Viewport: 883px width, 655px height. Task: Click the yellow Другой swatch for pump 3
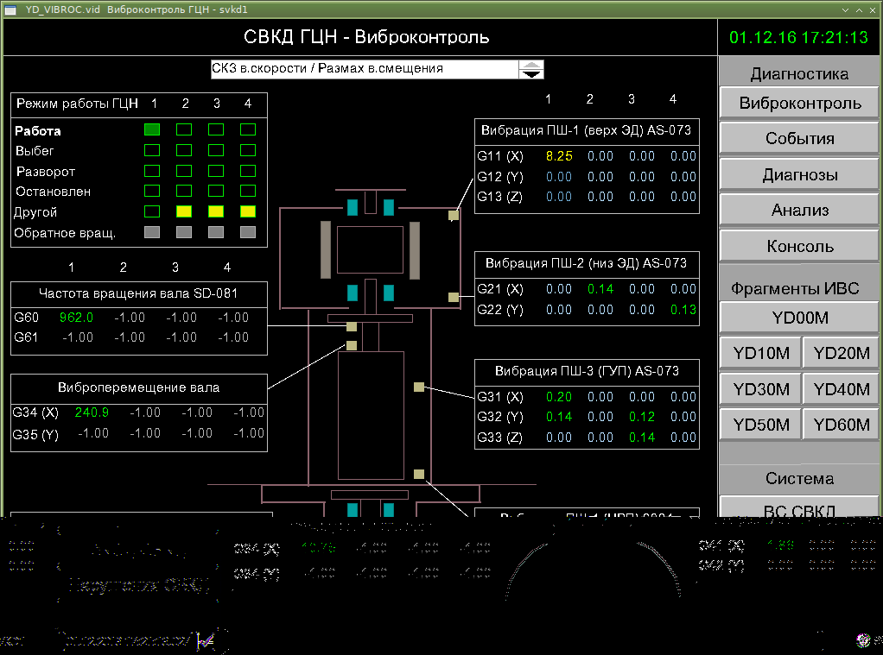pyautogui.click(x=216, y=211)
